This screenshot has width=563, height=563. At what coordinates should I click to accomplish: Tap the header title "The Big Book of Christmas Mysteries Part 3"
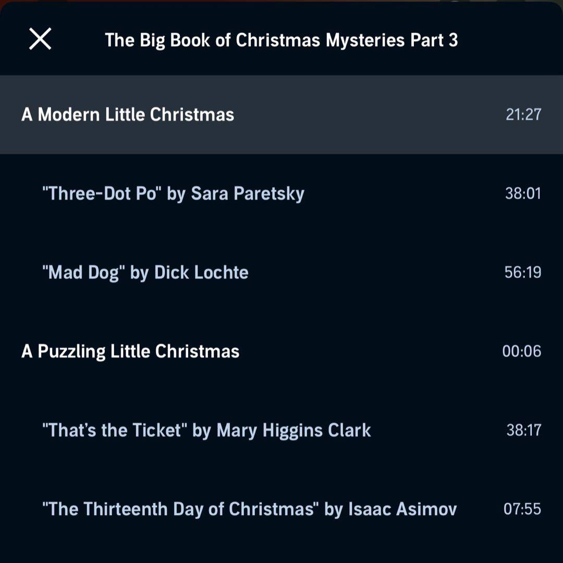pyautogui.click(x=281, y=40)
